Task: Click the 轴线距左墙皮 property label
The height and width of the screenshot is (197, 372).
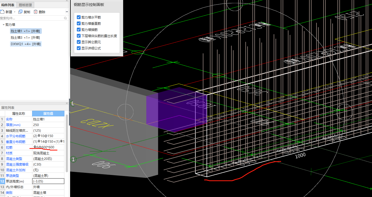Action: pyautogui.click(x=17, y=131)
